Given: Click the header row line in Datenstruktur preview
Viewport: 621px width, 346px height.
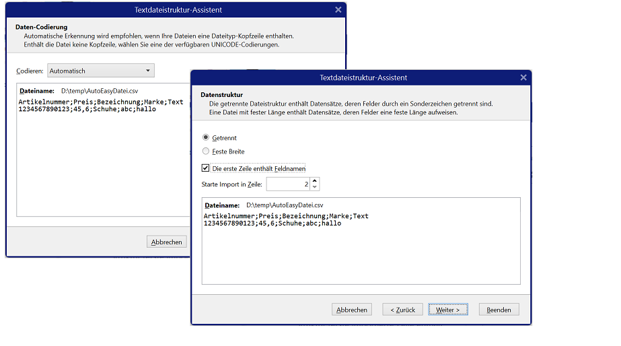Looking at the screenshot, I should [x=286, y=216].
